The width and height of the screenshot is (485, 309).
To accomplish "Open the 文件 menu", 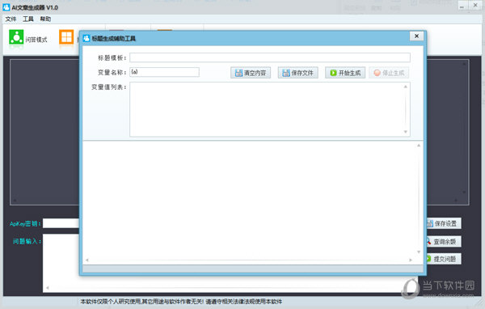I will pyautogui.click(x=11, y=19).
